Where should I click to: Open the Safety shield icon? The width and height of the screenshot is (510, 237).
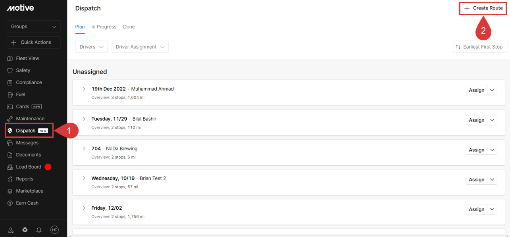point(10,70)
